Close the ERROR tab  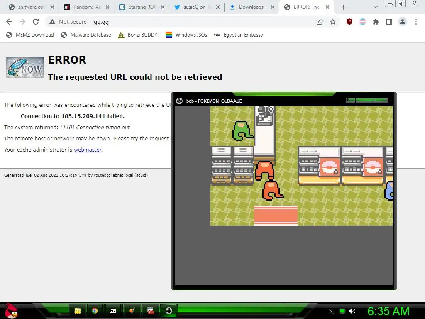coord(327,7)
